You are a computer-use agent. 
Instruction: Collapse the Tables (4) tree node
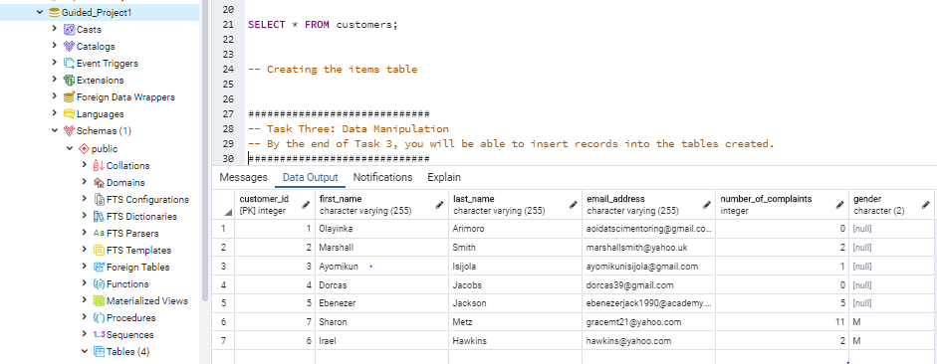click(x=85, y=351)
